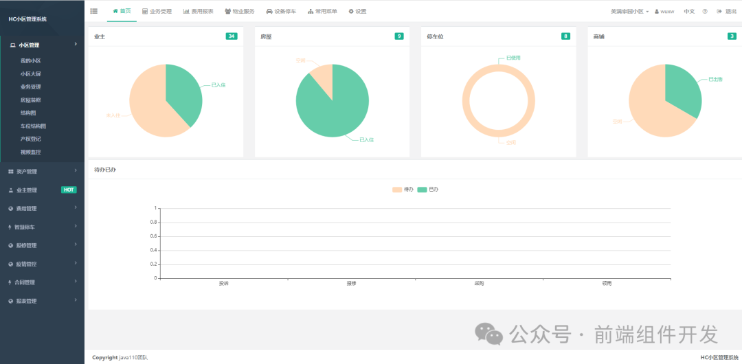The width and height of the screenshot is (742, 364).
Task: Click the gear icon beside 设置
Action: [x=350, y=12]
